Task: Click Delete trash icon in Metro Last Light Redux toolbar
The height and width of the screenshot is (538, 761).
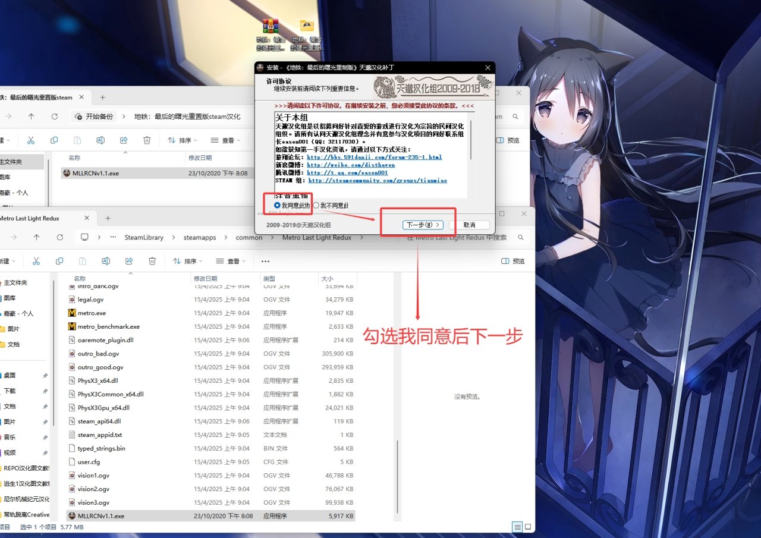Action: click(x=152, y=261)
